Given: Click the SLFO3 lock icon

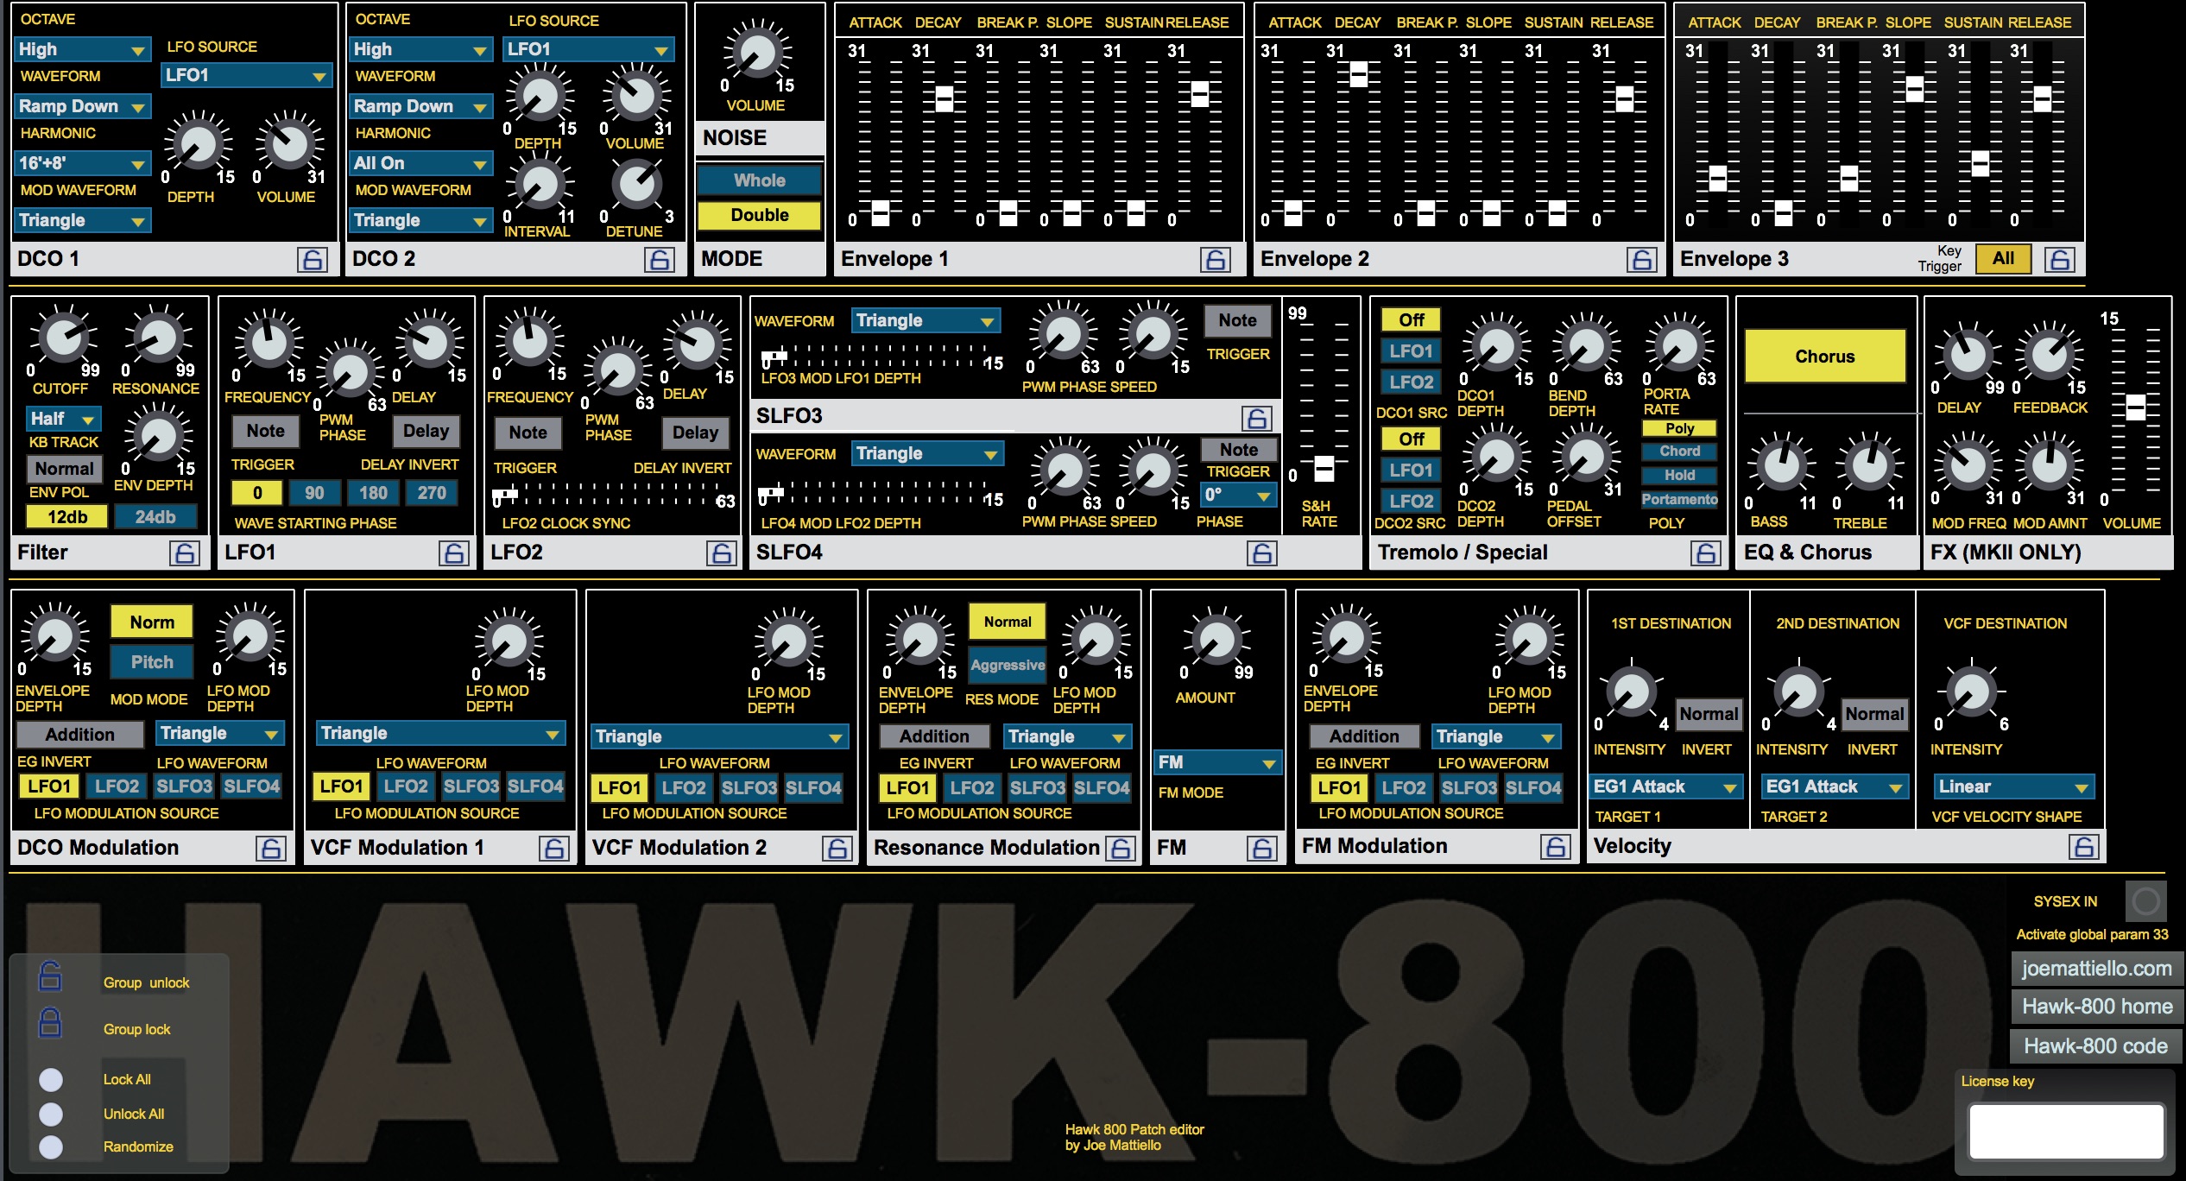Looking at the screenshot, I should point(1256,418).
